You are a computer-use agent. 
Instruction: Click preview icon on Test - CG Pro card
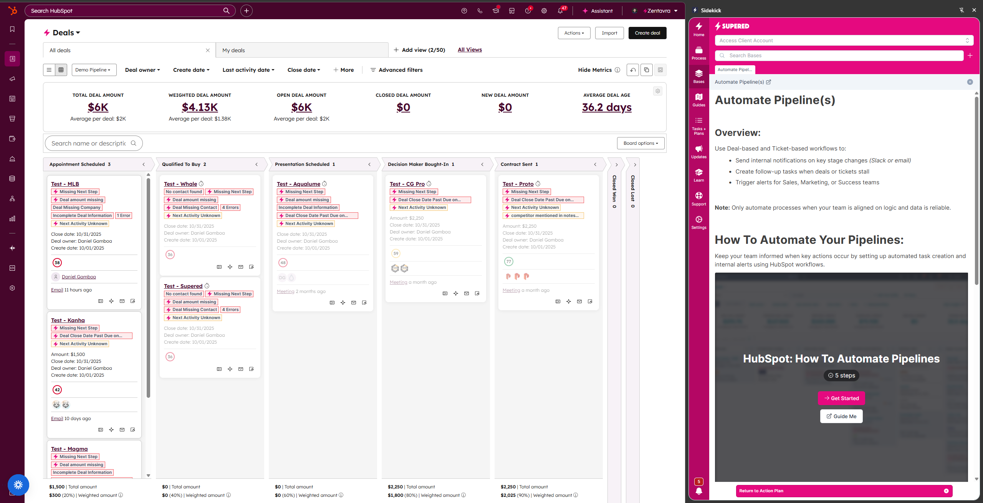445,293
